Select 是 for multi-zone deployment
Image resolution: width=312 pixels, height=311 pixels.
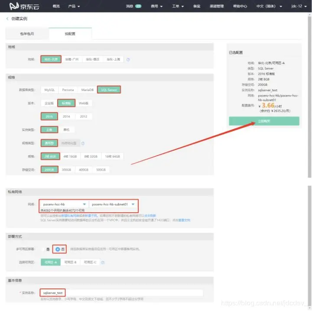46,249
